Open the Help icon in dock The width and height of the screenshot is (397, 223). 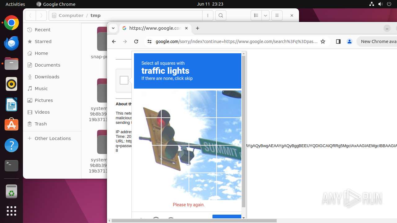[11, 145]
